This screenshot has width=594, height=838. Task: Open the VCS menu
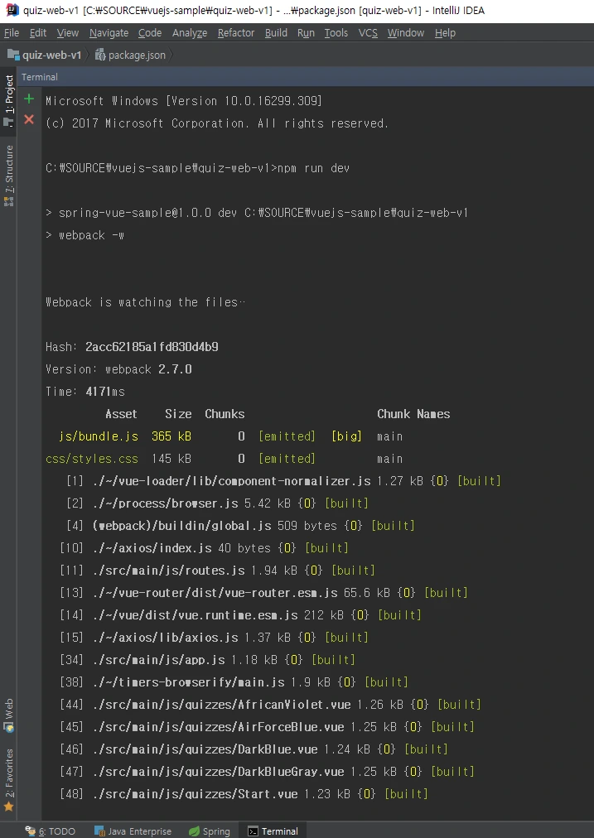pyautogui.click(x=368, y=33)
